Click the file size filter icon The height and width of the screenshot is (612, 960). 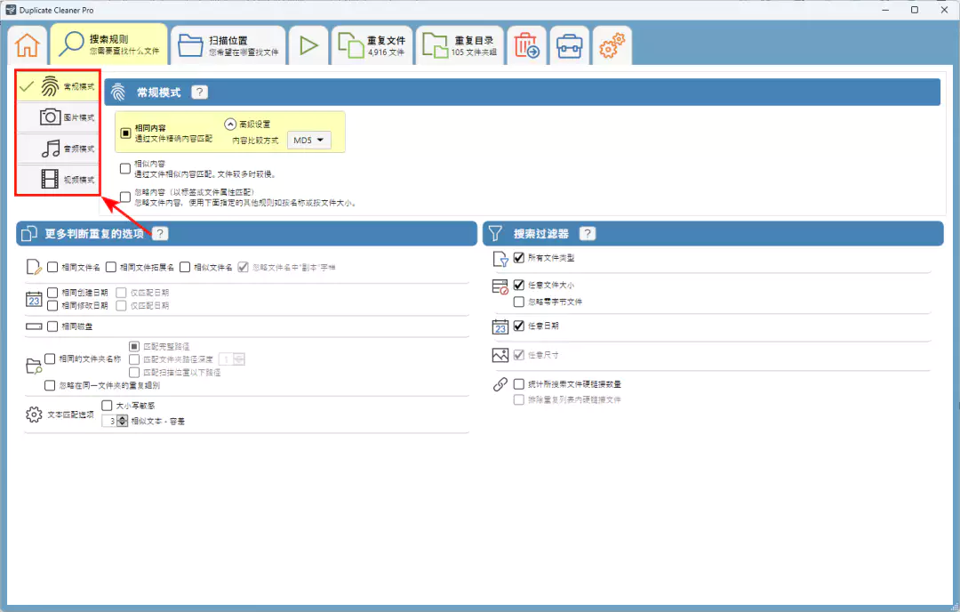point(500,286)
